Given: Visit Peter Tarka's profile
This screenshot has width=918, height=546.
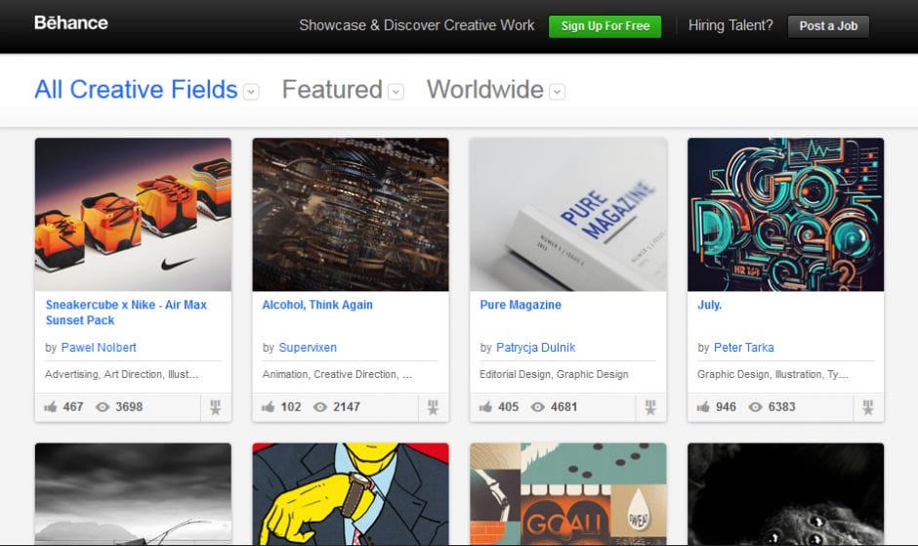Looking at the screenshot, I should (743, 348).
